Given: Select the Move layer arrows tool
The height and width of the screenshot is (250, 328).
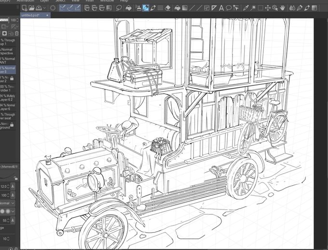Looking at the screenshot, I should 268,8.
